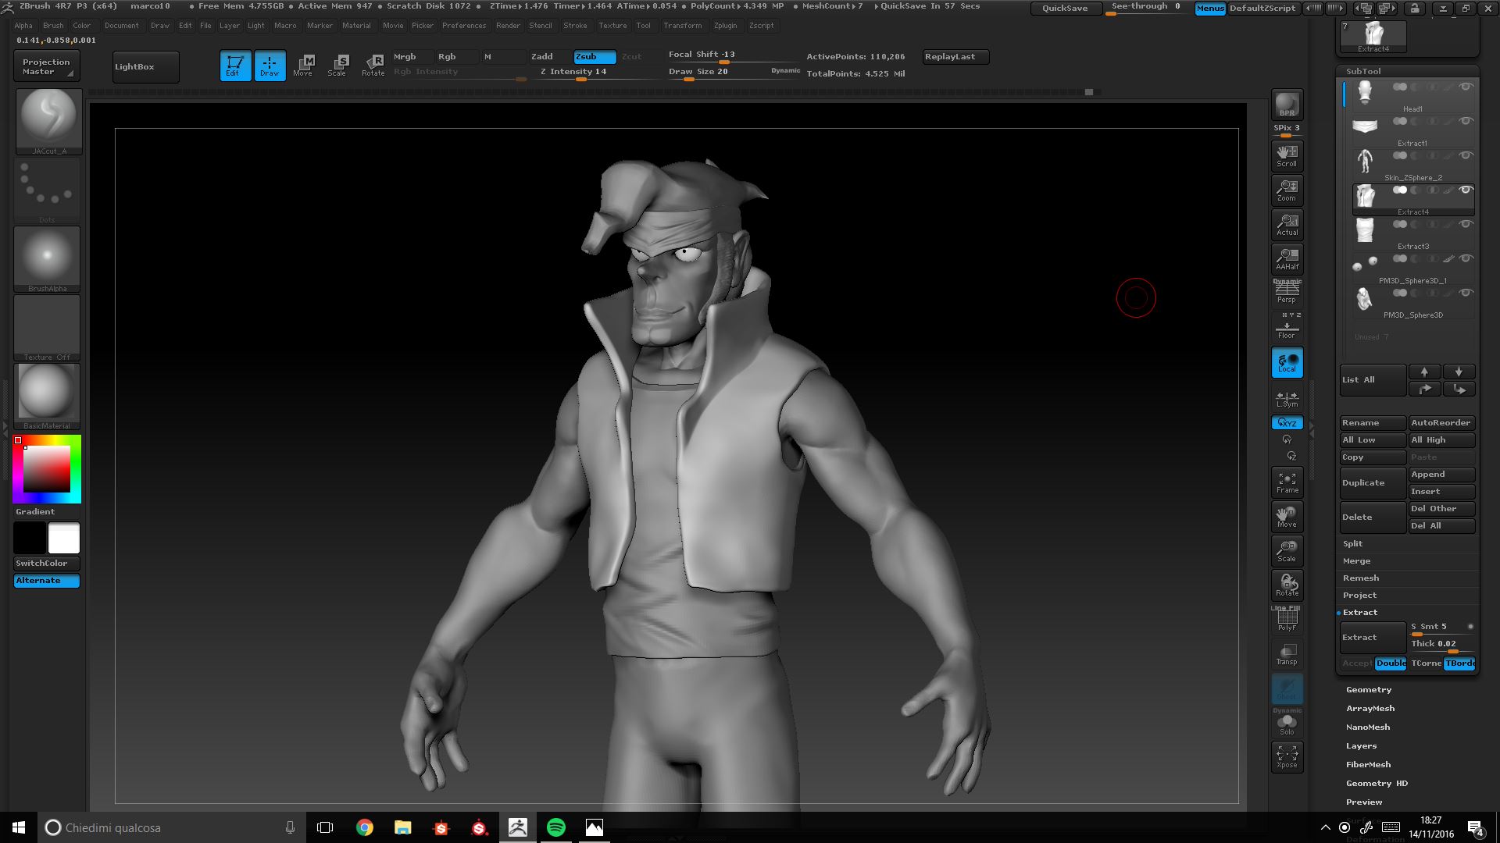Image resolution: width=1500 pixels, height=843 pixels.
Task: Click the Solo mode icon
Action: click(1287, 724)
